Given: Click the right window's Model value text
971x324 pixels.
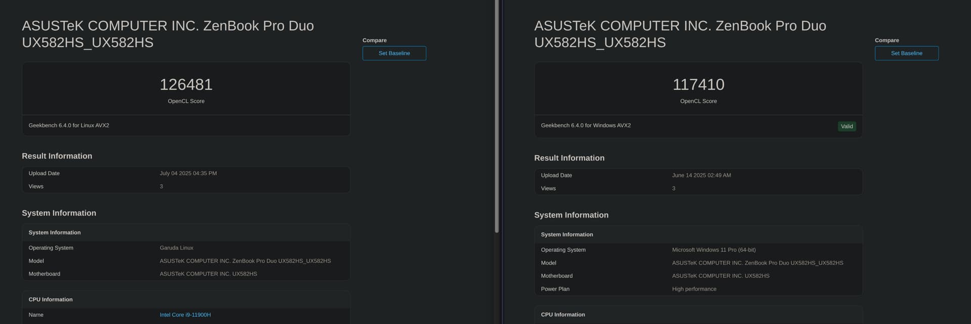Looking at the screenshot, I should (758, 263).
